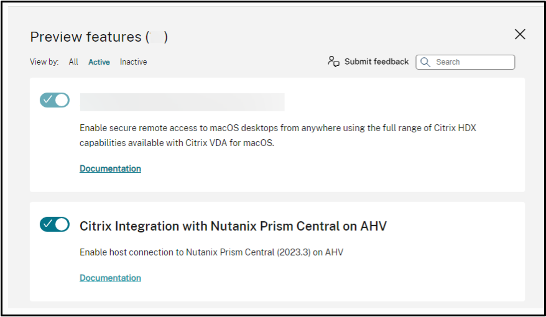Click the Nutanix host connection description

pyautogui.click(x=211, y=252)
